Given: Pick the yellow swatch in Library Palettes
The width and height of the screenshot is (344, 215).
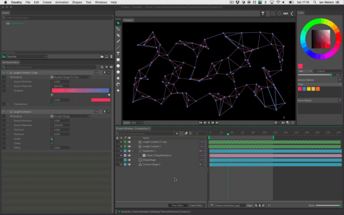Looking at the screenshot, I should [308, 89].
